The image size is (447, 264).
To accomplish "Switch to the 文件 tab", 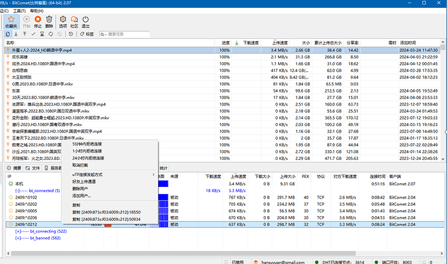I will pos(33,168).
